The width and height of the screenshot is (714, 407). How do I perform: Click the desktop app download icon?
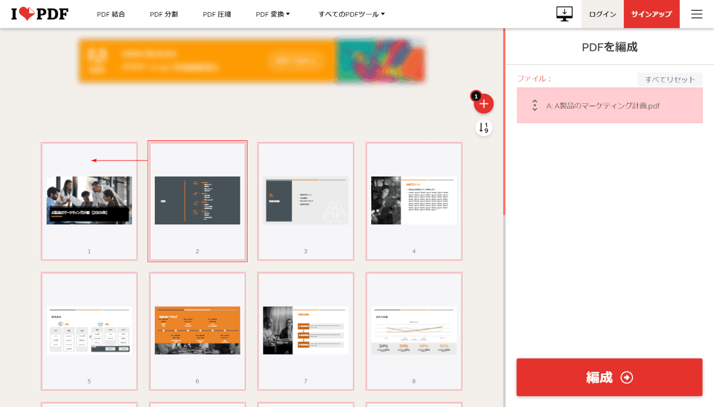coord(564,14)
